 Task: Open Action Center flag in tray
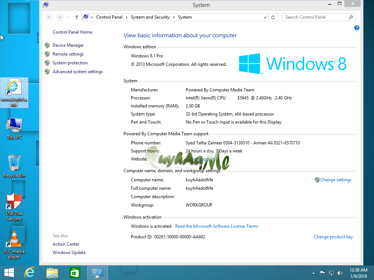322,273
